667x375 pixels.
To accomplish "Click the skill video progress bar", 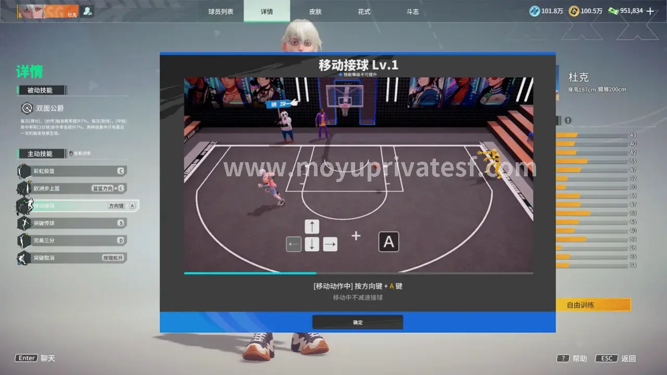I will coord(358,273).
